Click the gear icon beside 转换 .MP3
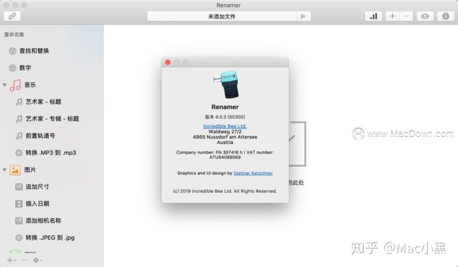 click(x=18, y=153)
